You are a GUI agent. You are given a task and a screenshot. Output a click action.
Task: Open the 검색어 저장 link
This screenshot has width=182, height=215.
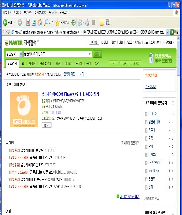point(69,74)
